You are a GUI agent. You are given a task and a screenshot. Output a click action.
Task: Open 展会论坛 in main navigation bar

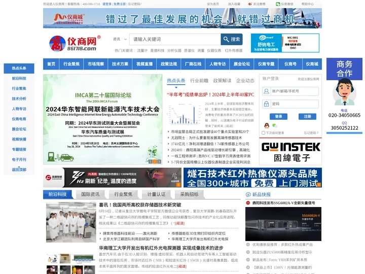(242, 64)
